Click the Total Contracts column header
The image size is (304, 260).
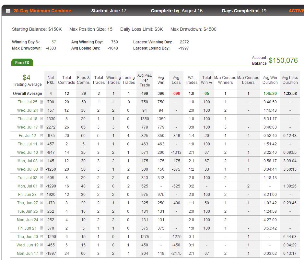click(x=66, y=80)
